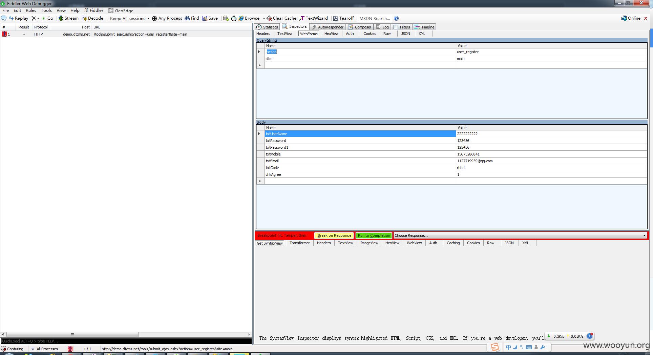The image size is (653, 355).
Task: Click the new row asterisk in Body grid
Action: click(x=260, y=181)
